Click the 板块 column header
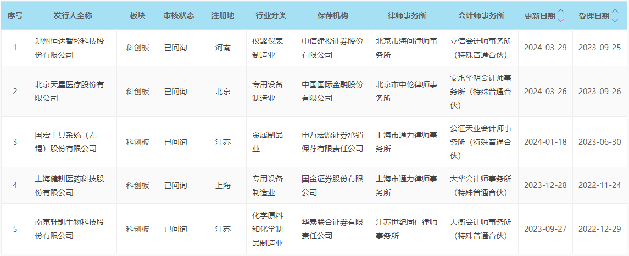 (x=137, y=15)
